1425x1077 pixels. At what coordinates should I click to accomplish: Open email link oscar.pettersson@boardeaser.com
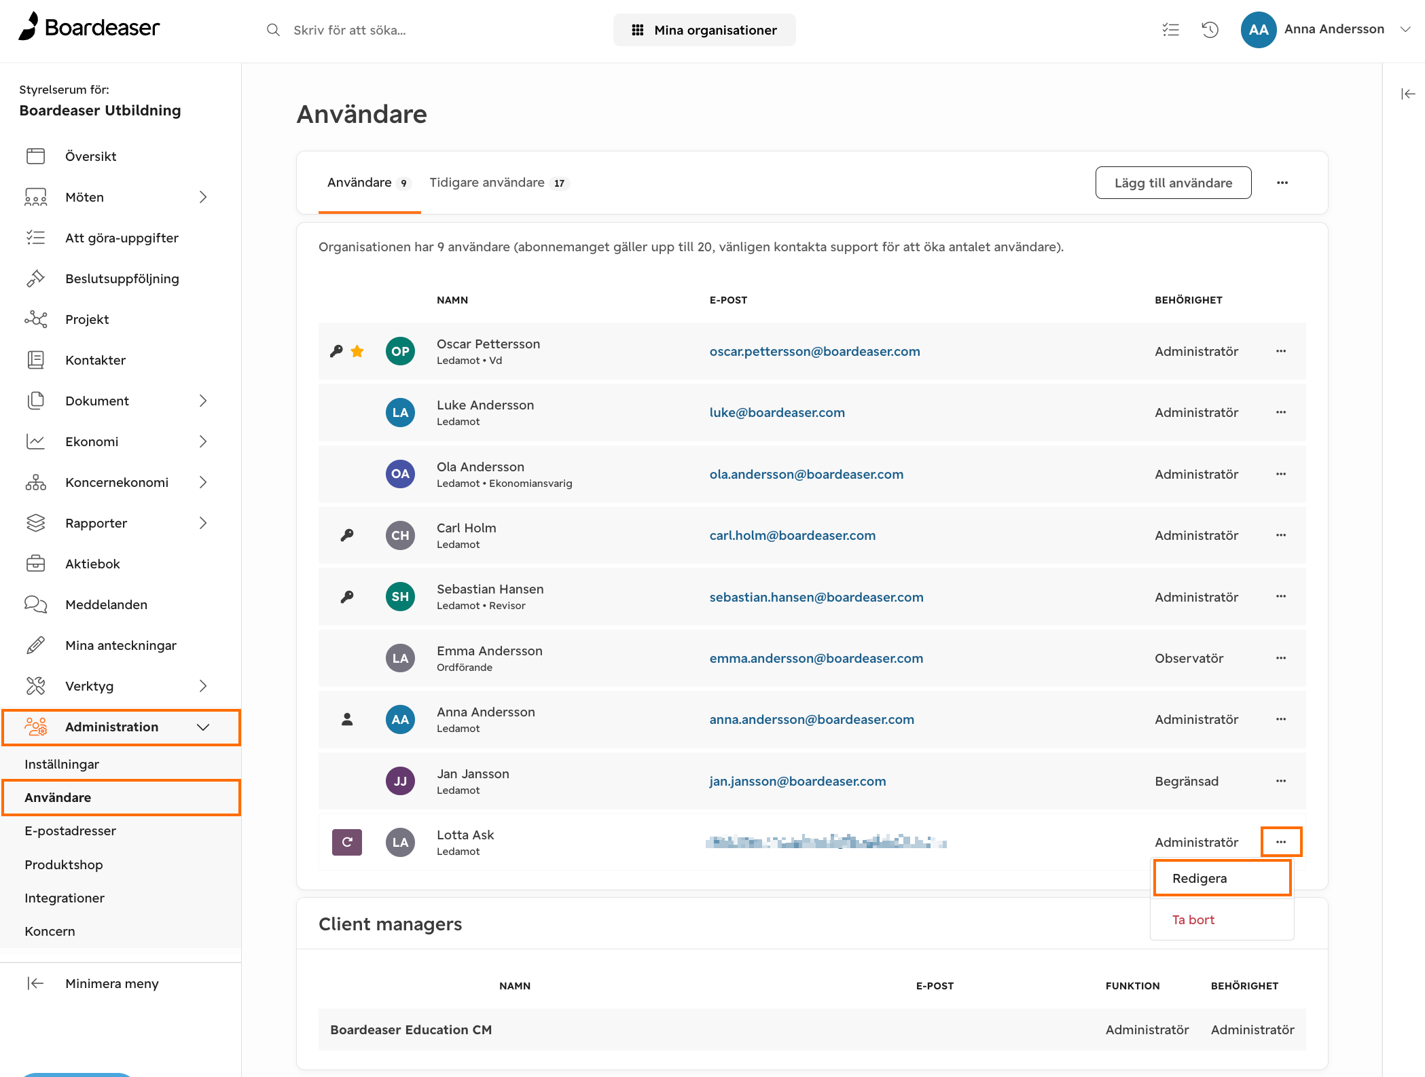pyautogui.click(x=814, y=351)
